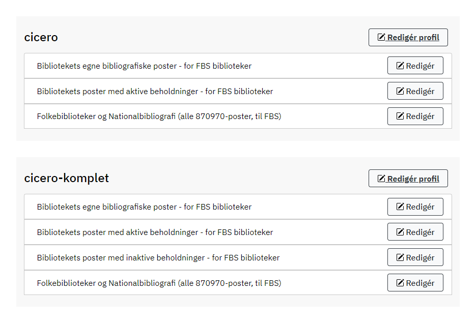Click 'poster med inaktive beholdninger' row text

158,257
